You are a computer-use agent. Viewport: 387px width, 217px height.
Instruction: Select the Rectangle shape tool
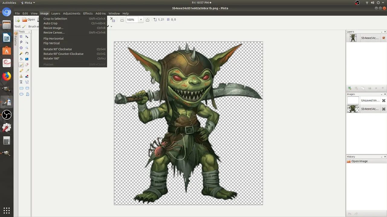(x=21, y=88)
